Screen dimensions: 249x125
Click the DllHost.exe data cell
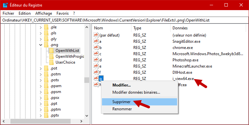[182, 72]
